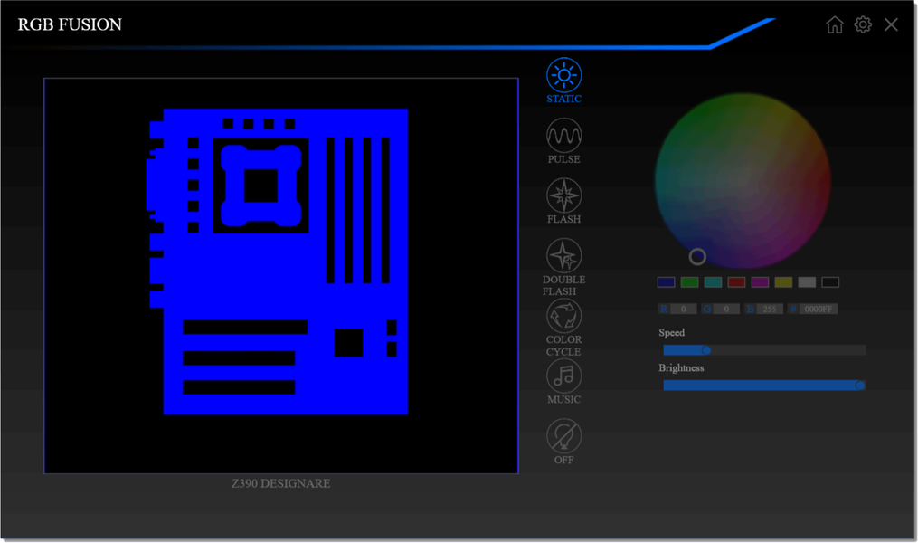Pick the purple color swatch
The height and width of the screenshot is (543, 918).
pos(760,282)
